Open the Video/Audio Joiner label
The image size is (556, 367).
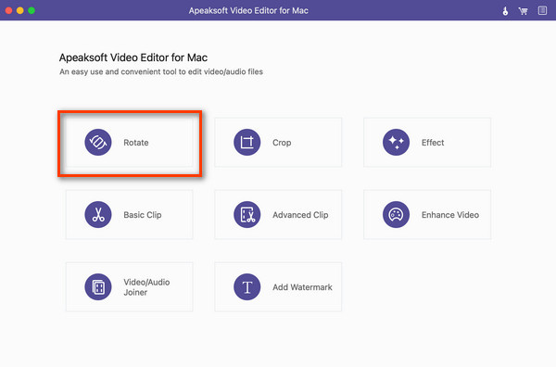146,287
